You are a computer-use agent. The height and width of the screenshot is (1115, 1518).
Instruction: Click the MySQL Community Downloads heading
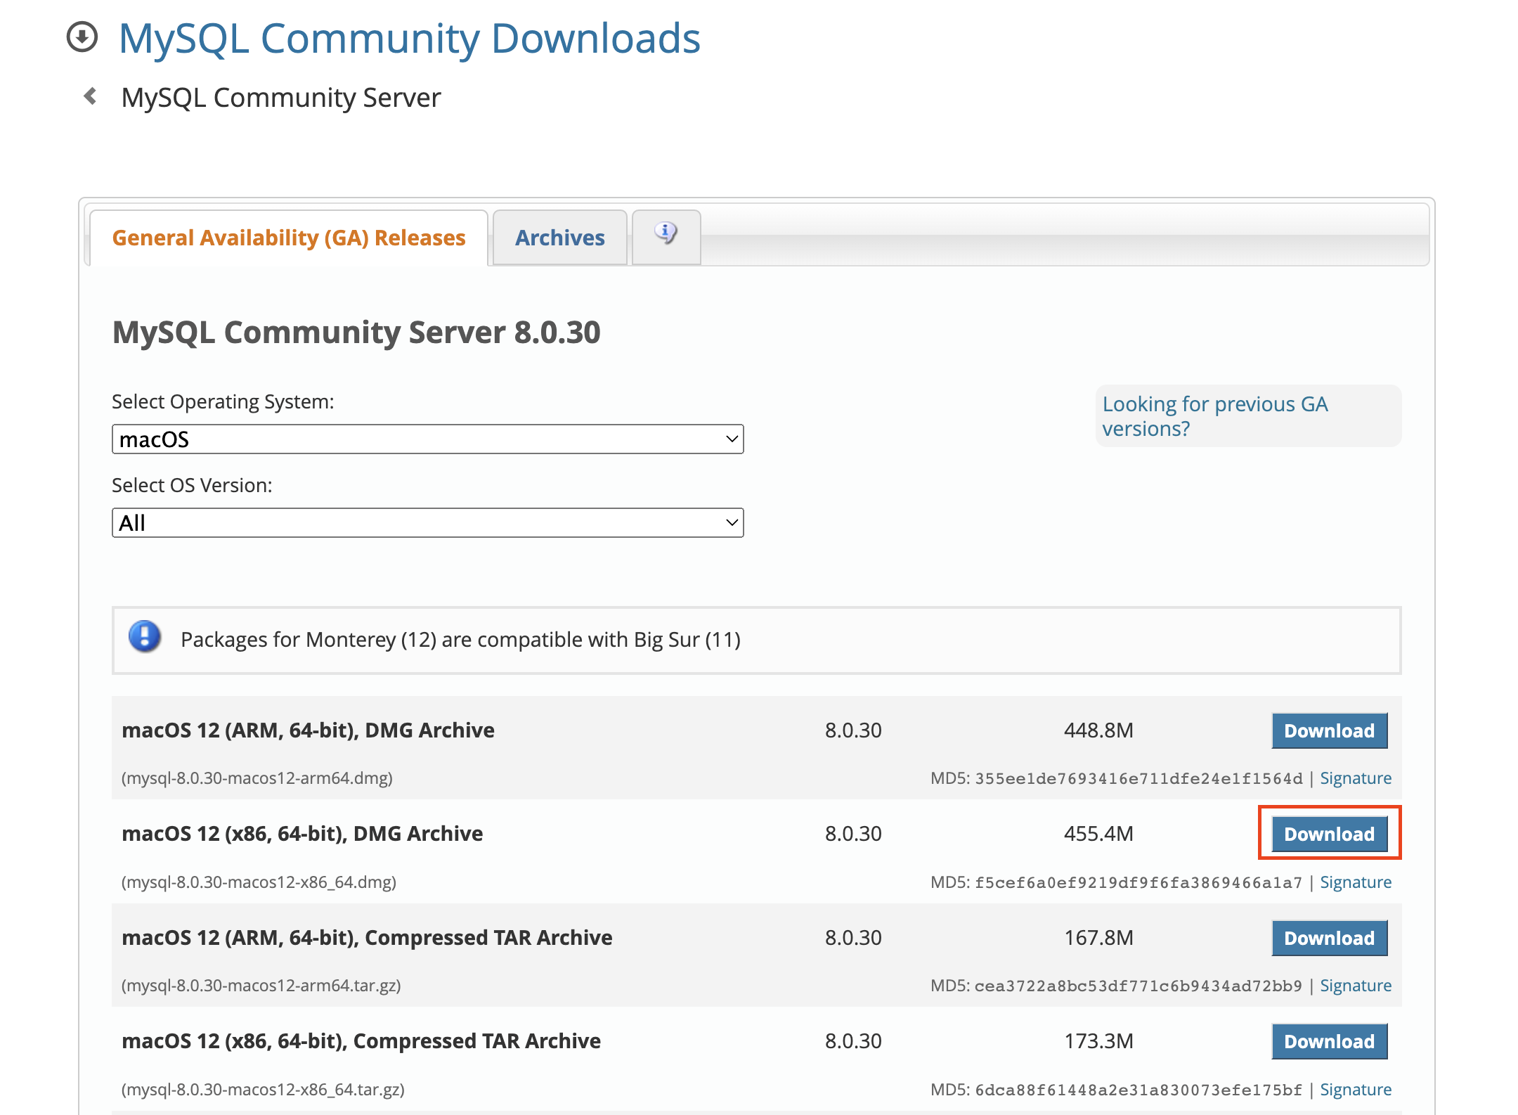(x=409, y=38)
